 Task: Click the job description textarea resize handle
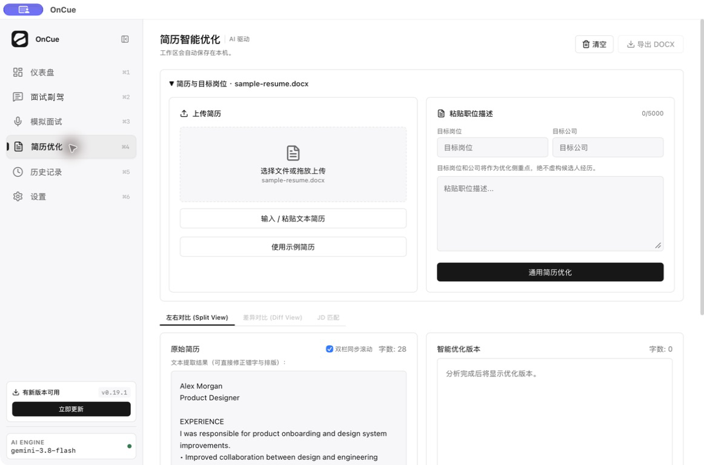click(658, 245)
